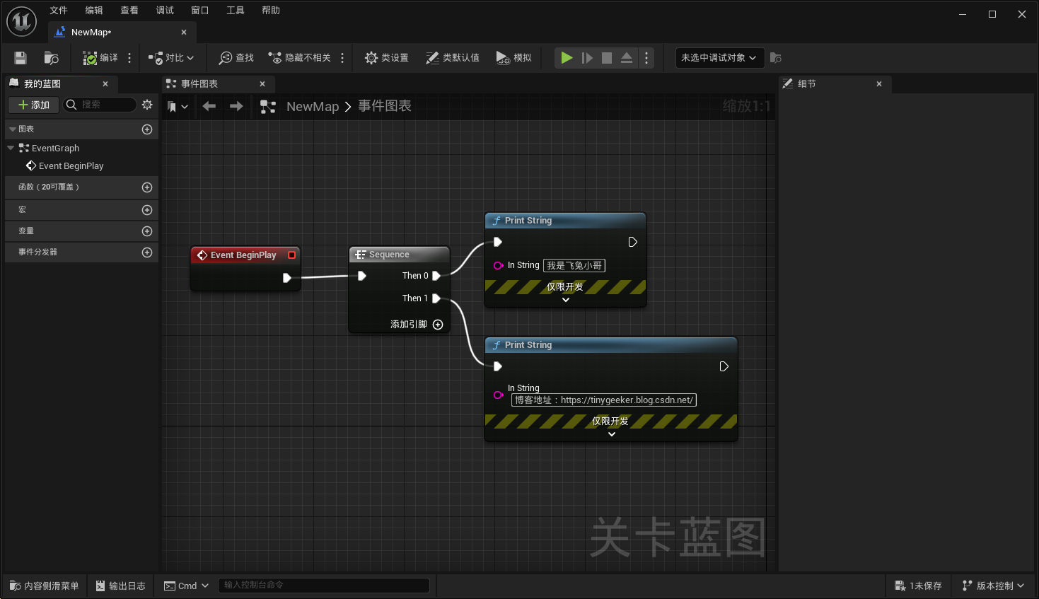Image resolution: width=1039 pixels, height=599 pixels.
Task: Select the Event BeginPlay node title
Action: (x=243, y=255)
